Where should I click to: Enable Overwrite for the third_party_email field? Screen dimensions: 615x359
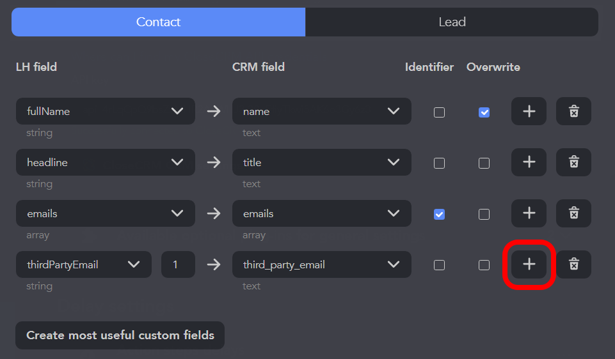[484, 265]
